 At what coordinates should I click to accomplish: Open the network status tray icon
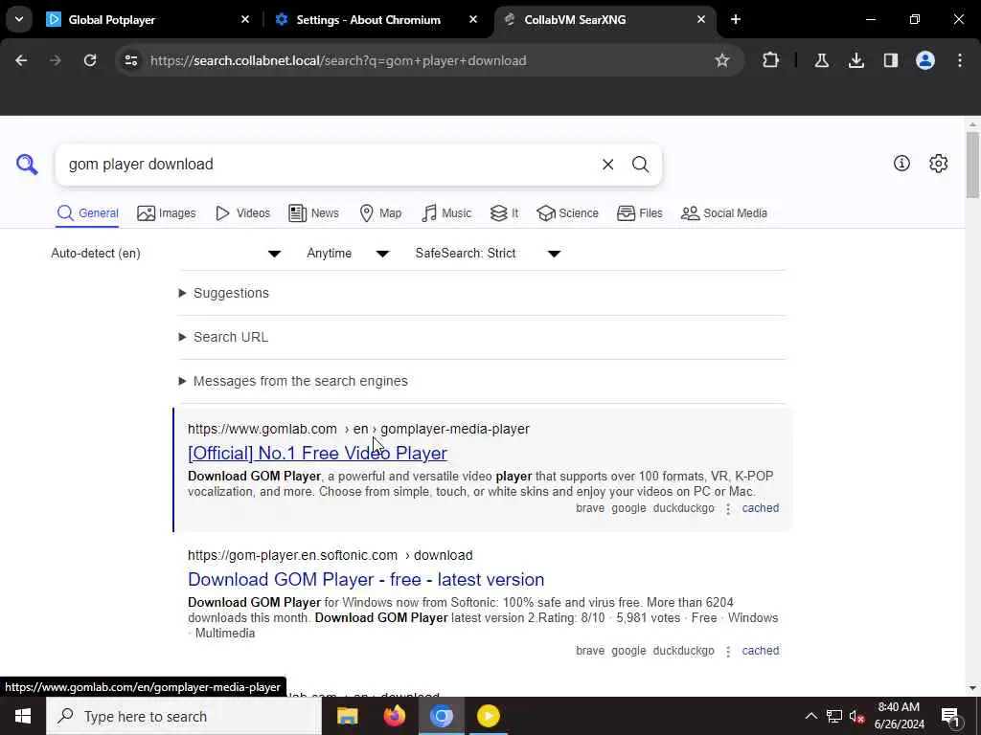tap(834, 716)
